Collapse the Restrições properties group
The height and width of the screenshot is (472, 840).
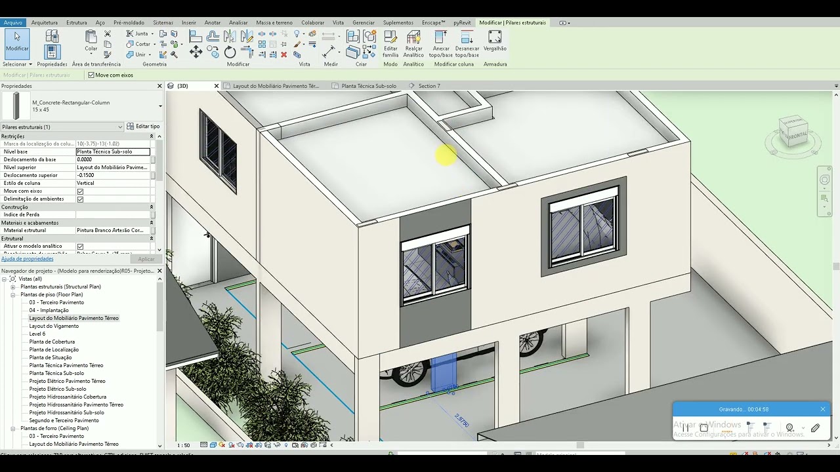[x=152, y=136]
